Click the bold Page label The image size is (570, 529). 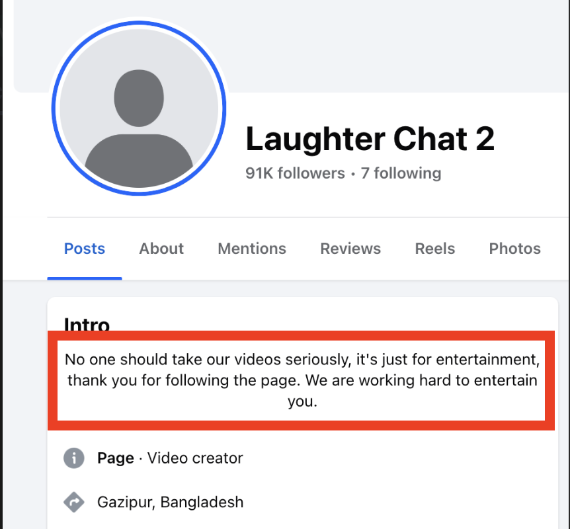(115, 458)
